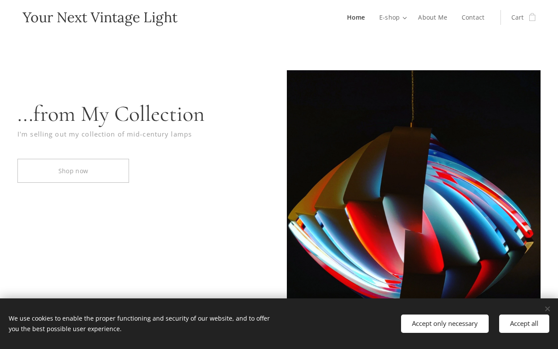Expand the E-shop dropdown chevron
Image resolution: width=558 pixels, height=349 pixels.
pyautogui.click(x=405, y=18)
